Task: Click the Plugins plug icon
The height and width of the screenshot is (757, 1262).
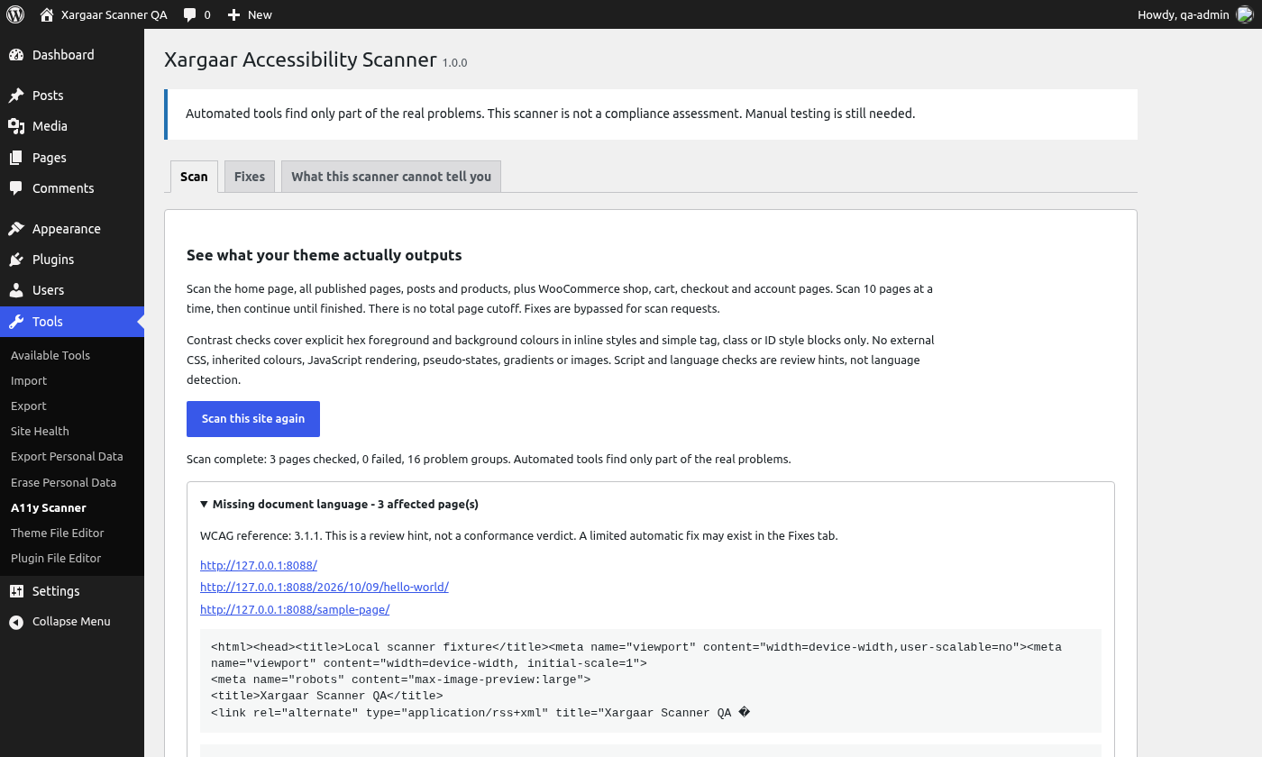Action: [x=16, y=260]
